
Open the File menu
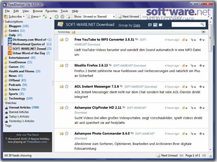7,11
